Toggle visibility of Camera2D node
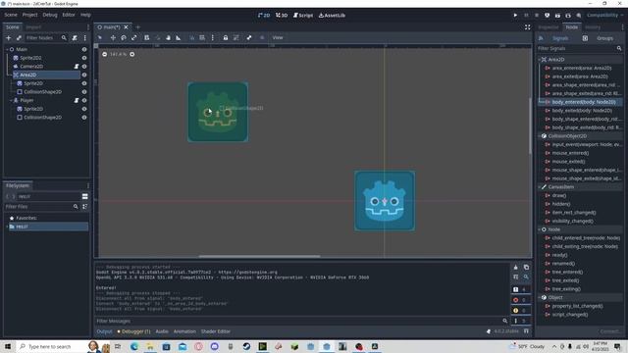Screen dimensions: 628x353 [84, 67]
